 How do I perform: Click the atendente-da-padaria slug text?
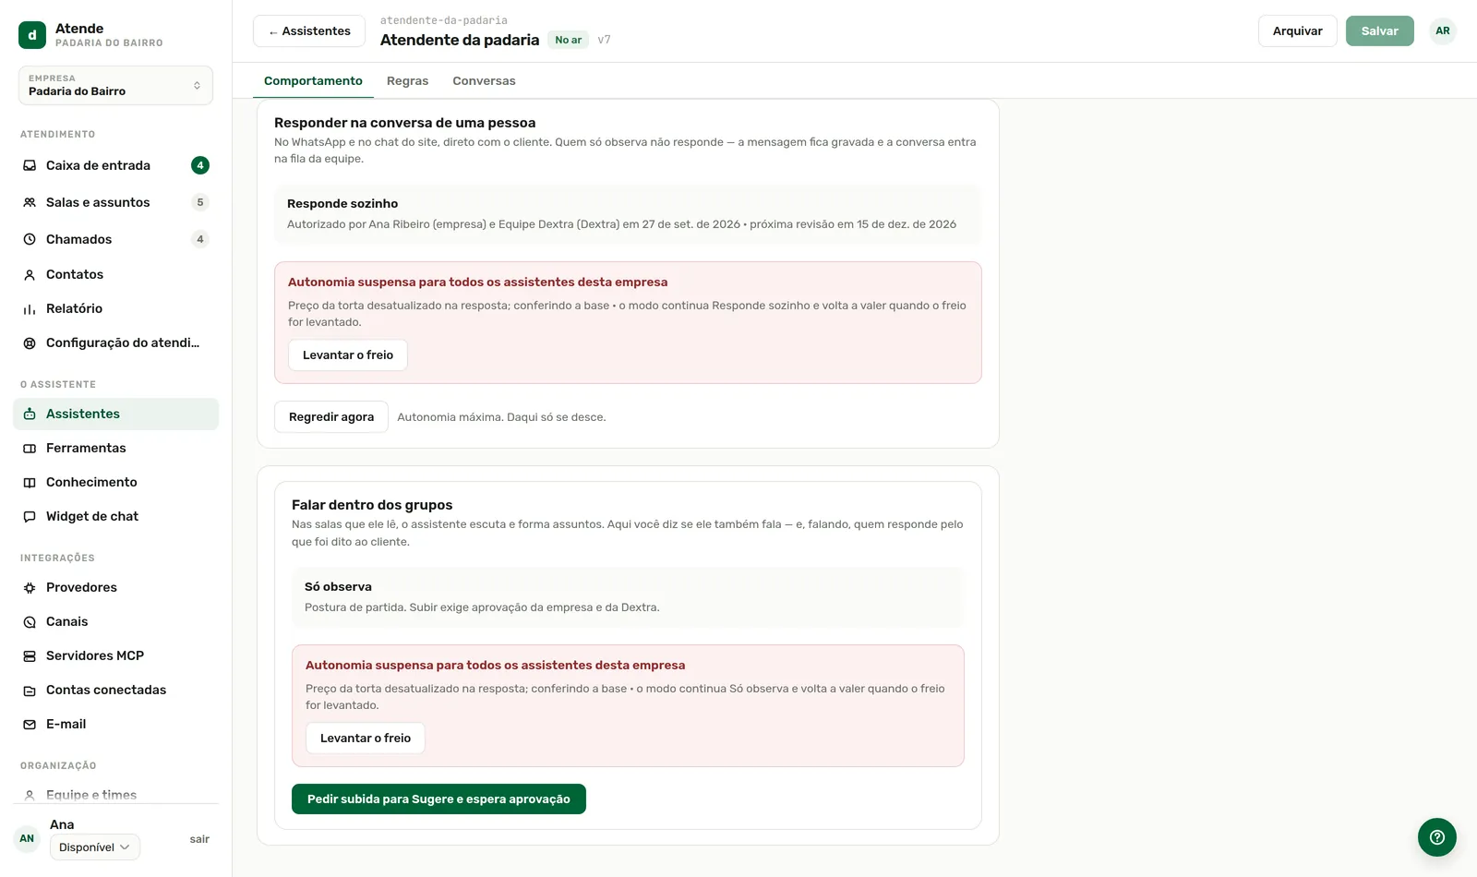(x=444, y=20)
